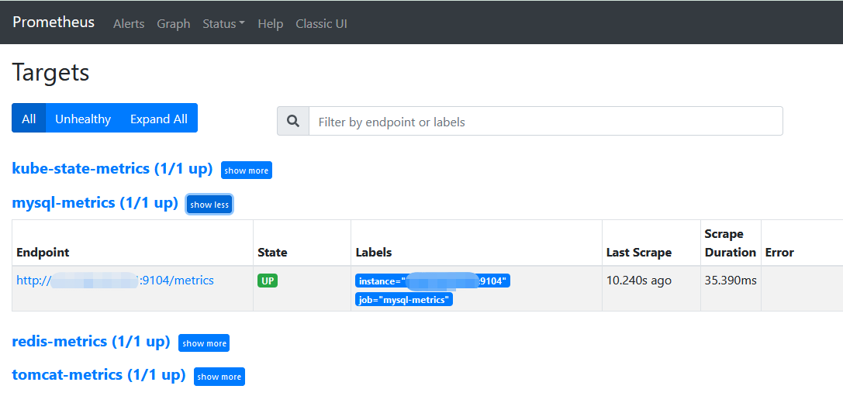This screenshot has height=396, width=843.
Task: Click Expand All targets button
Action: click(159, 119)
